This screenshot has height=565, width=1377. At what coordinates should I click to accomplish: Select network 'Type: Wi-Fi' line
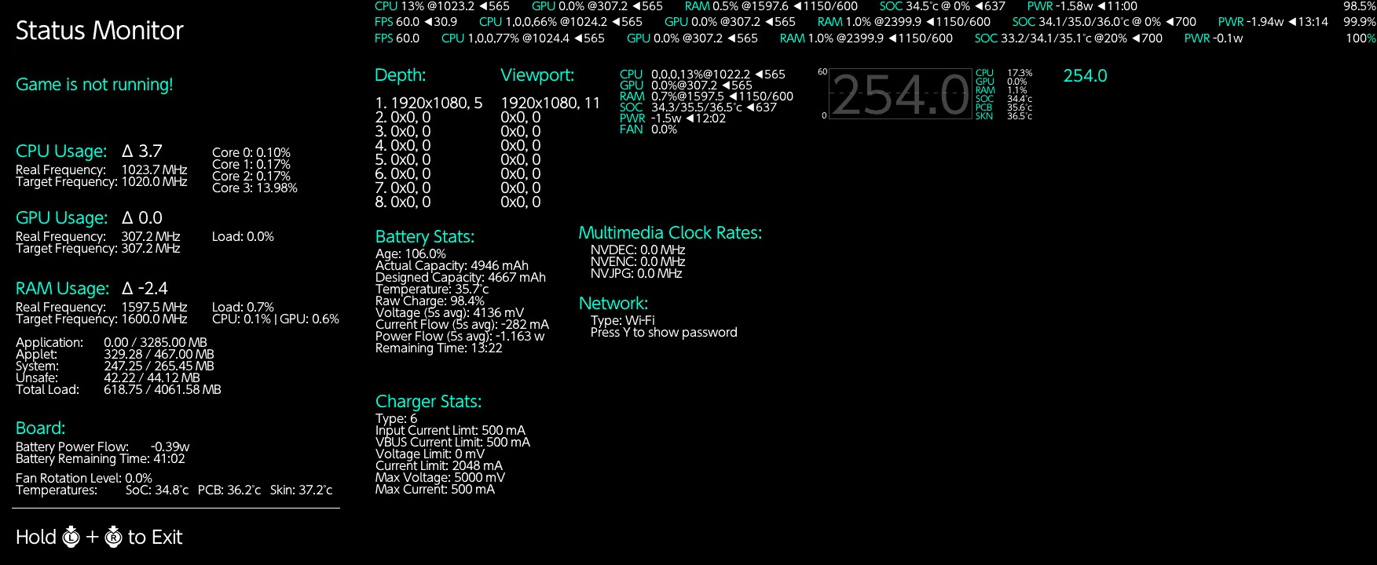[x=622, y=320]
